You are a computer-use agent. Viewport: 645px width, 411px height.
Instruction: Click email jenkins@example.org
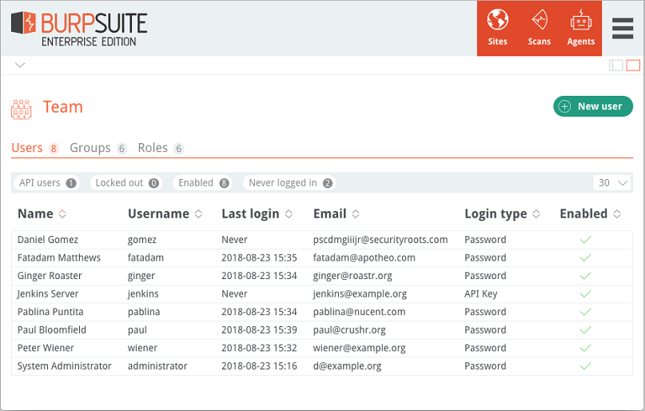pyautogui.click(x=360, y=293)
